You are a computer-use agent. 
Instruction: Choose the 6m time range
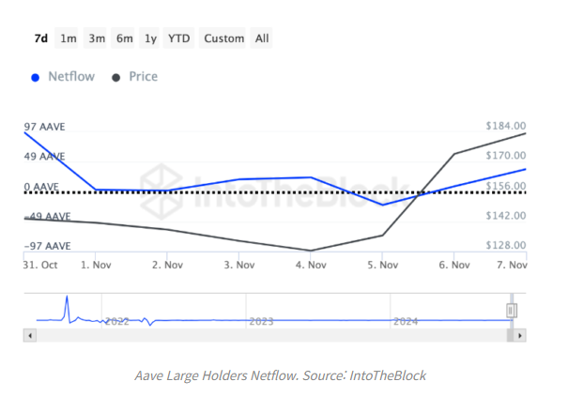[124, 38]
